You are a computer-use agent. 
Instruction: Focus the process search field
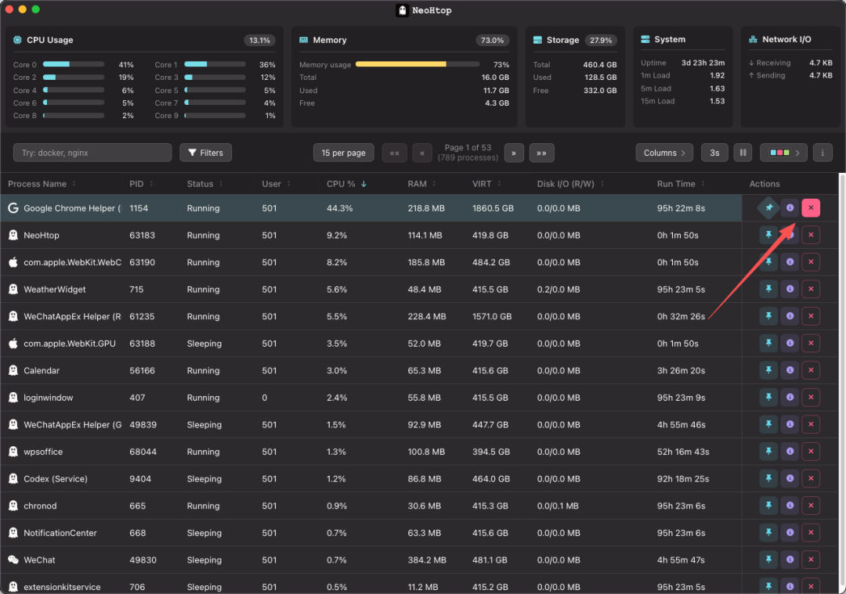click(x=92, y=153)
